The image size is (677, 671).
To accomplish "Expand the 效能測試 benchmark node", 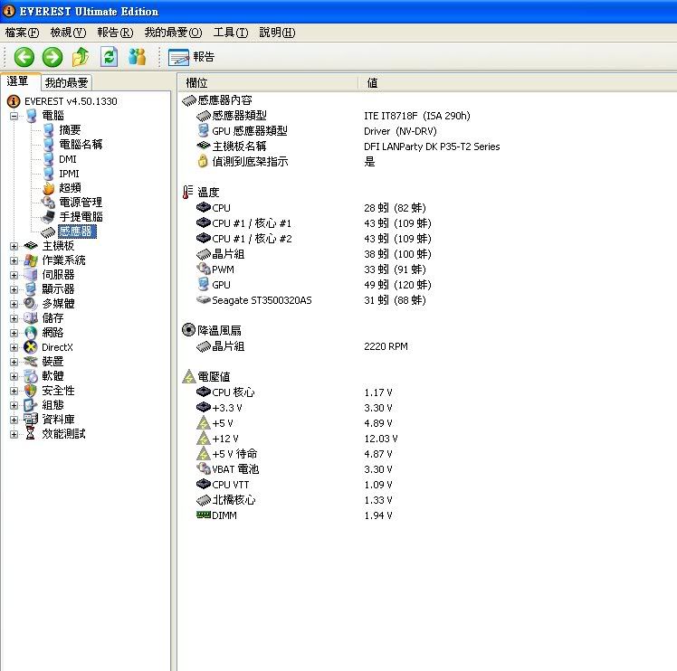I will (14, 434).
